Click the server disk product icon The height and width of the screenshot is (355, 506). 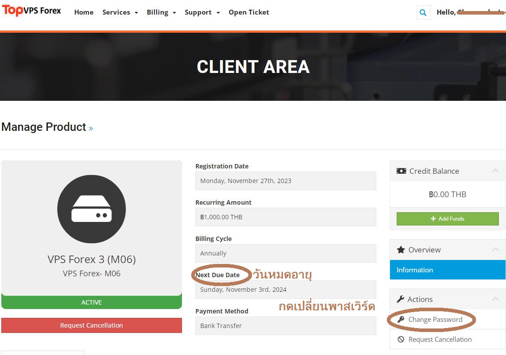tap(92, 209)
